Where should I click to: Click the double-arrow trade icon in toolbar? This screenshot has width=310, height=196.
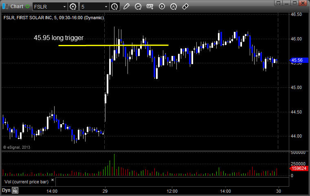tap(185, 7)
